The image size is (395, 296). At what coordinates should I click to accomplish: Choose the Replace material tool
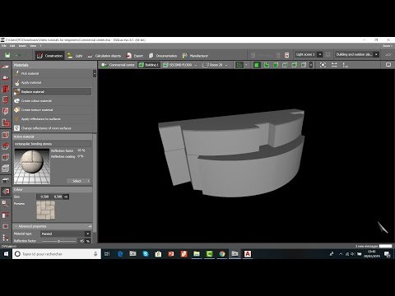click(x=52, y=91)
